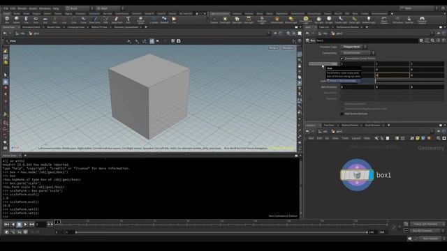Select the Metaball shelf tool
The image size is (447, 251).
coord(164,20)
